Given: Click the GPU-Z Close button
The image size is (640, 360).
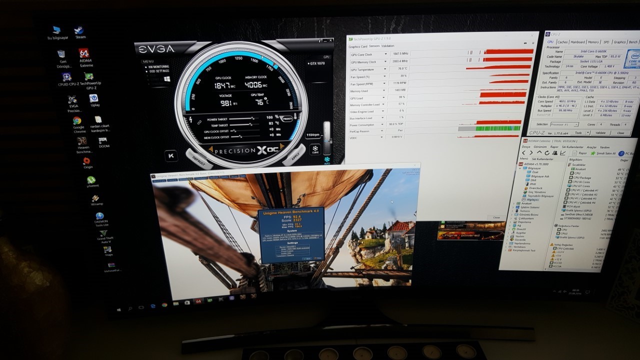Looking at the screenshot, I should tap(496, 217).
